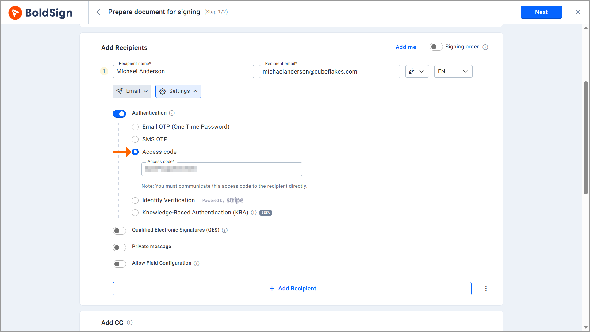Click the Add CC info icon
The image size is (590, 332).
point(130,323)
